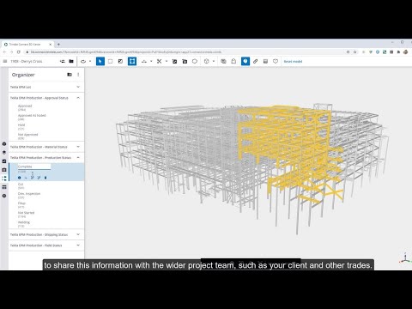Open the browser profile avatar
412x309 pixels.
[x=405, y=52]
